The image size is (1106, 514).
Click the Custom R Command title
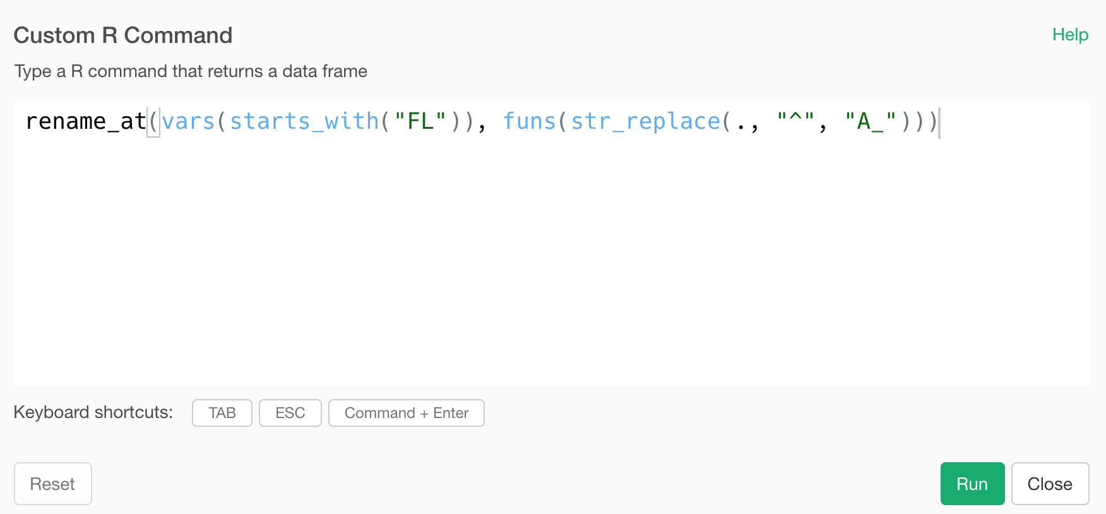pos(123,35)
